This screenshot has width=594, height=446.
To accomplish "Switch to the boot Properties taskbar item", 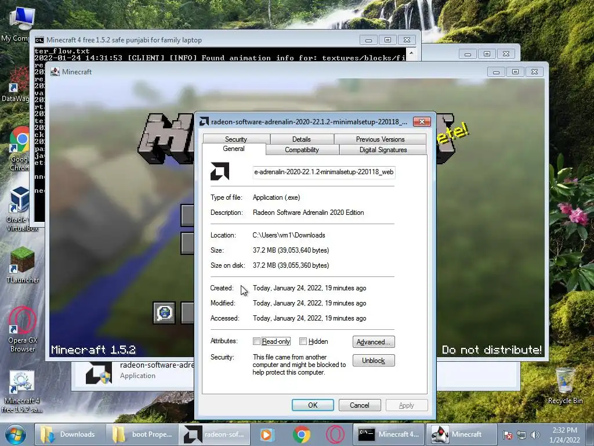I will pyautogui.click(x=142, y=434).
